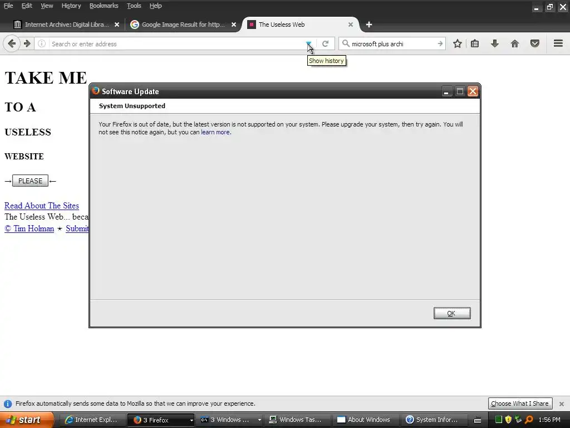The width and height of the screenshot is (570, 428).
Task: Open the File menu
Action: click(x=8, y=6)
